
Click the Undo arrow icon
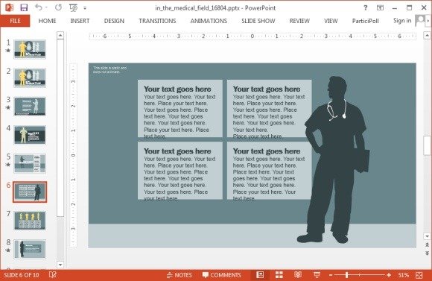pyautogui.click(x=39, y=7)
